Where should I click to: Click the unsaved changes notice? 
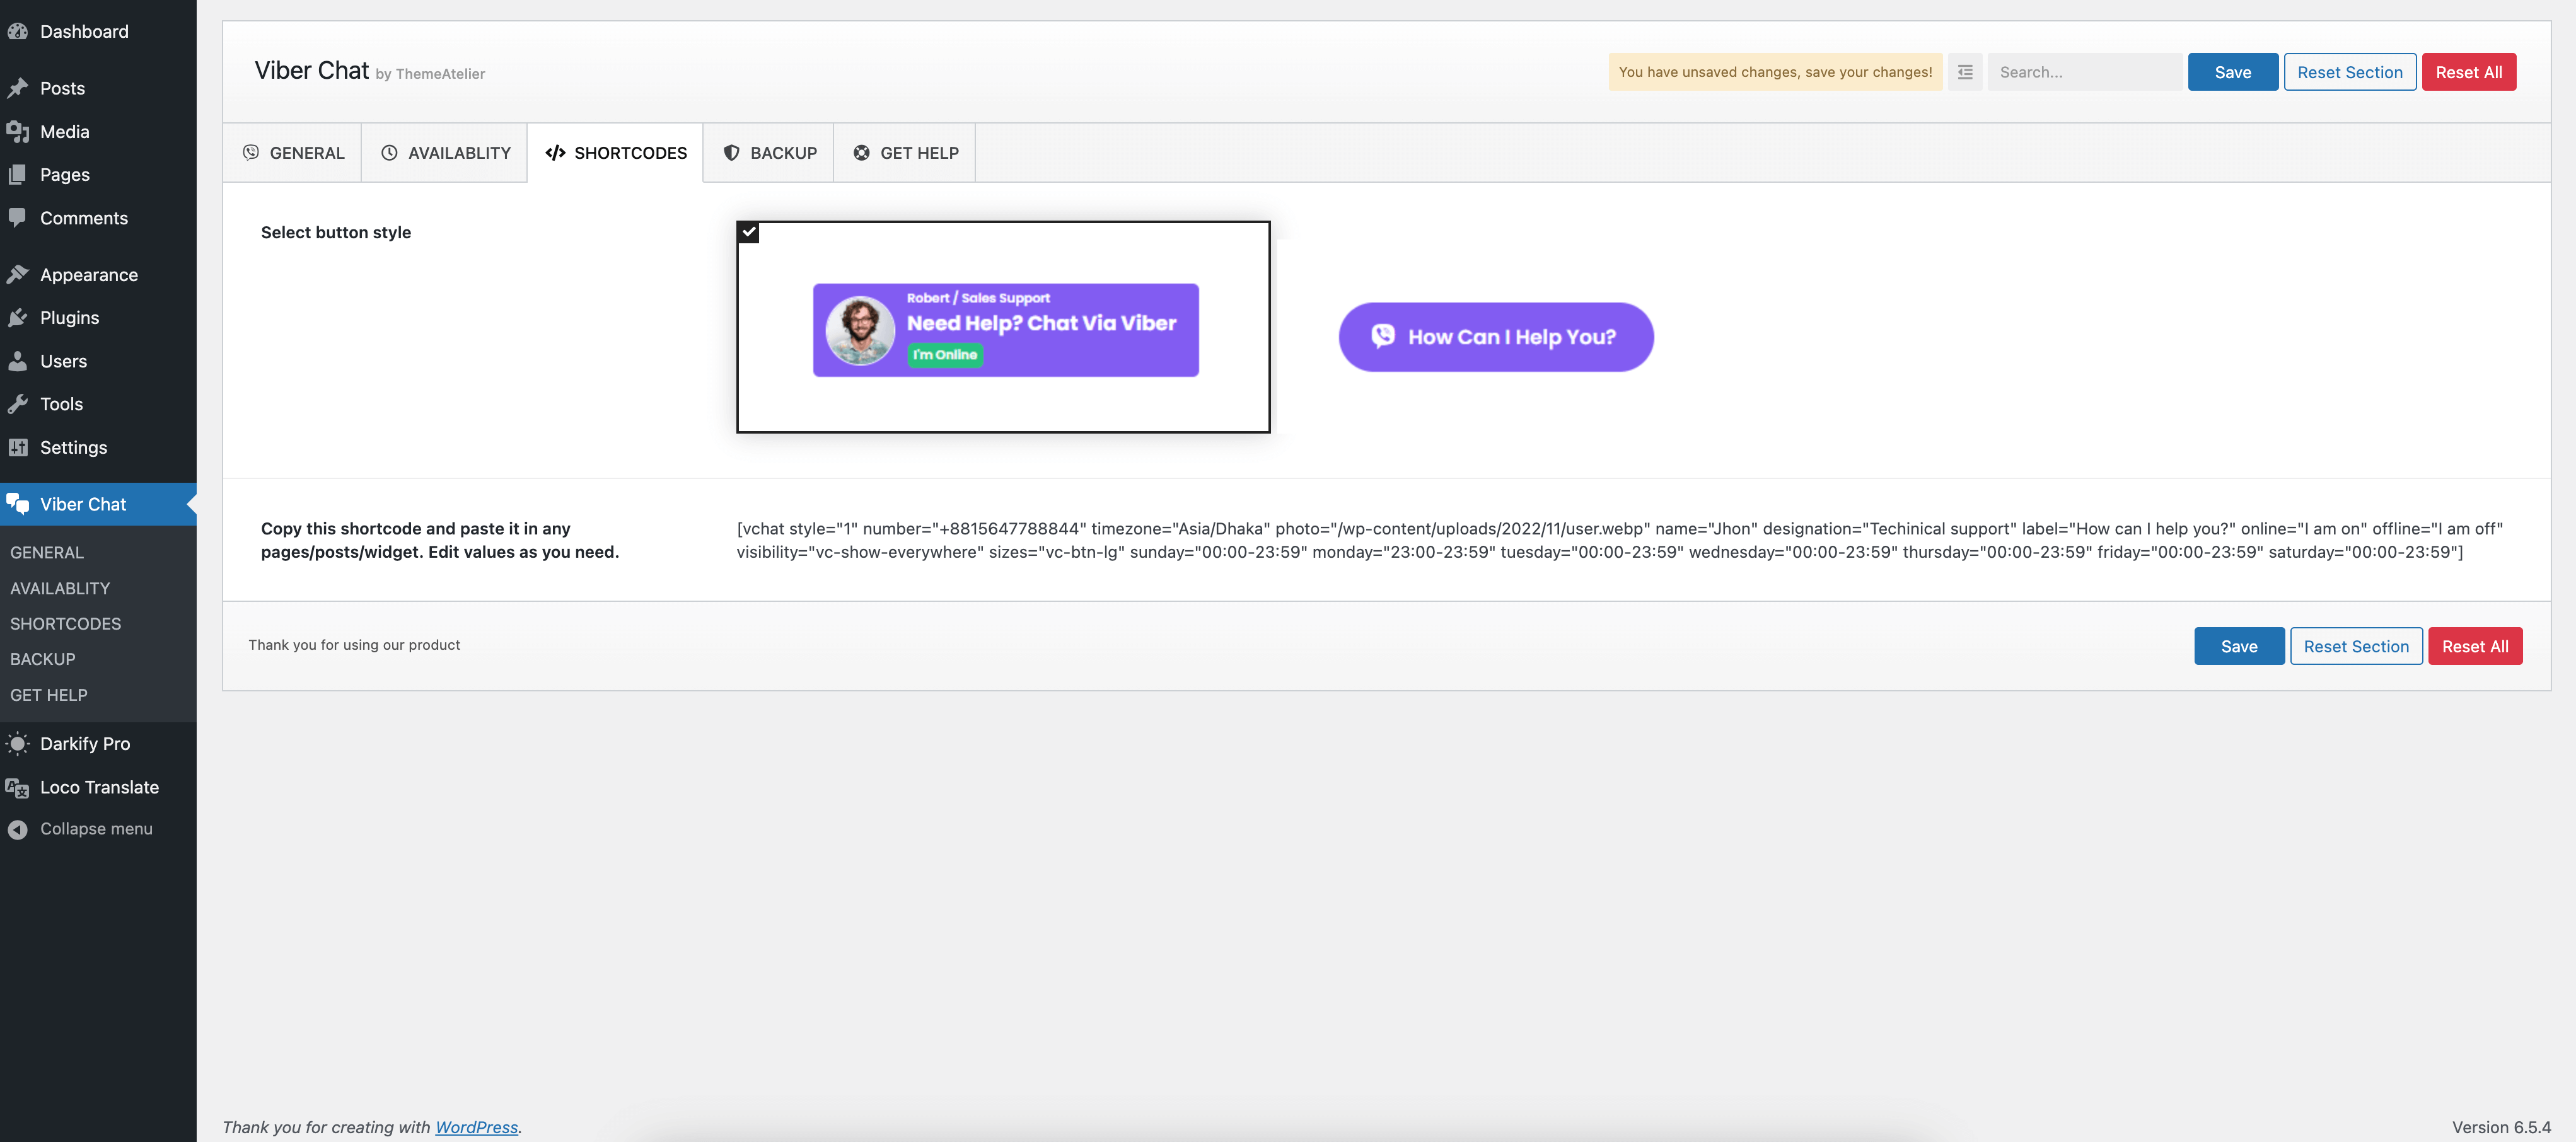pos(1775,72)
